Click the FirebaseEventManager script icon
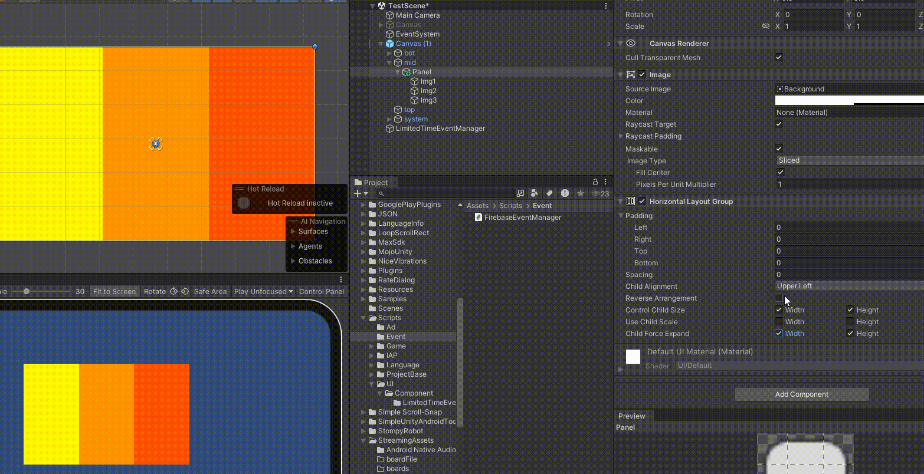Image resolution: width=924 pixels, height=474 pixels. (479, 218)
